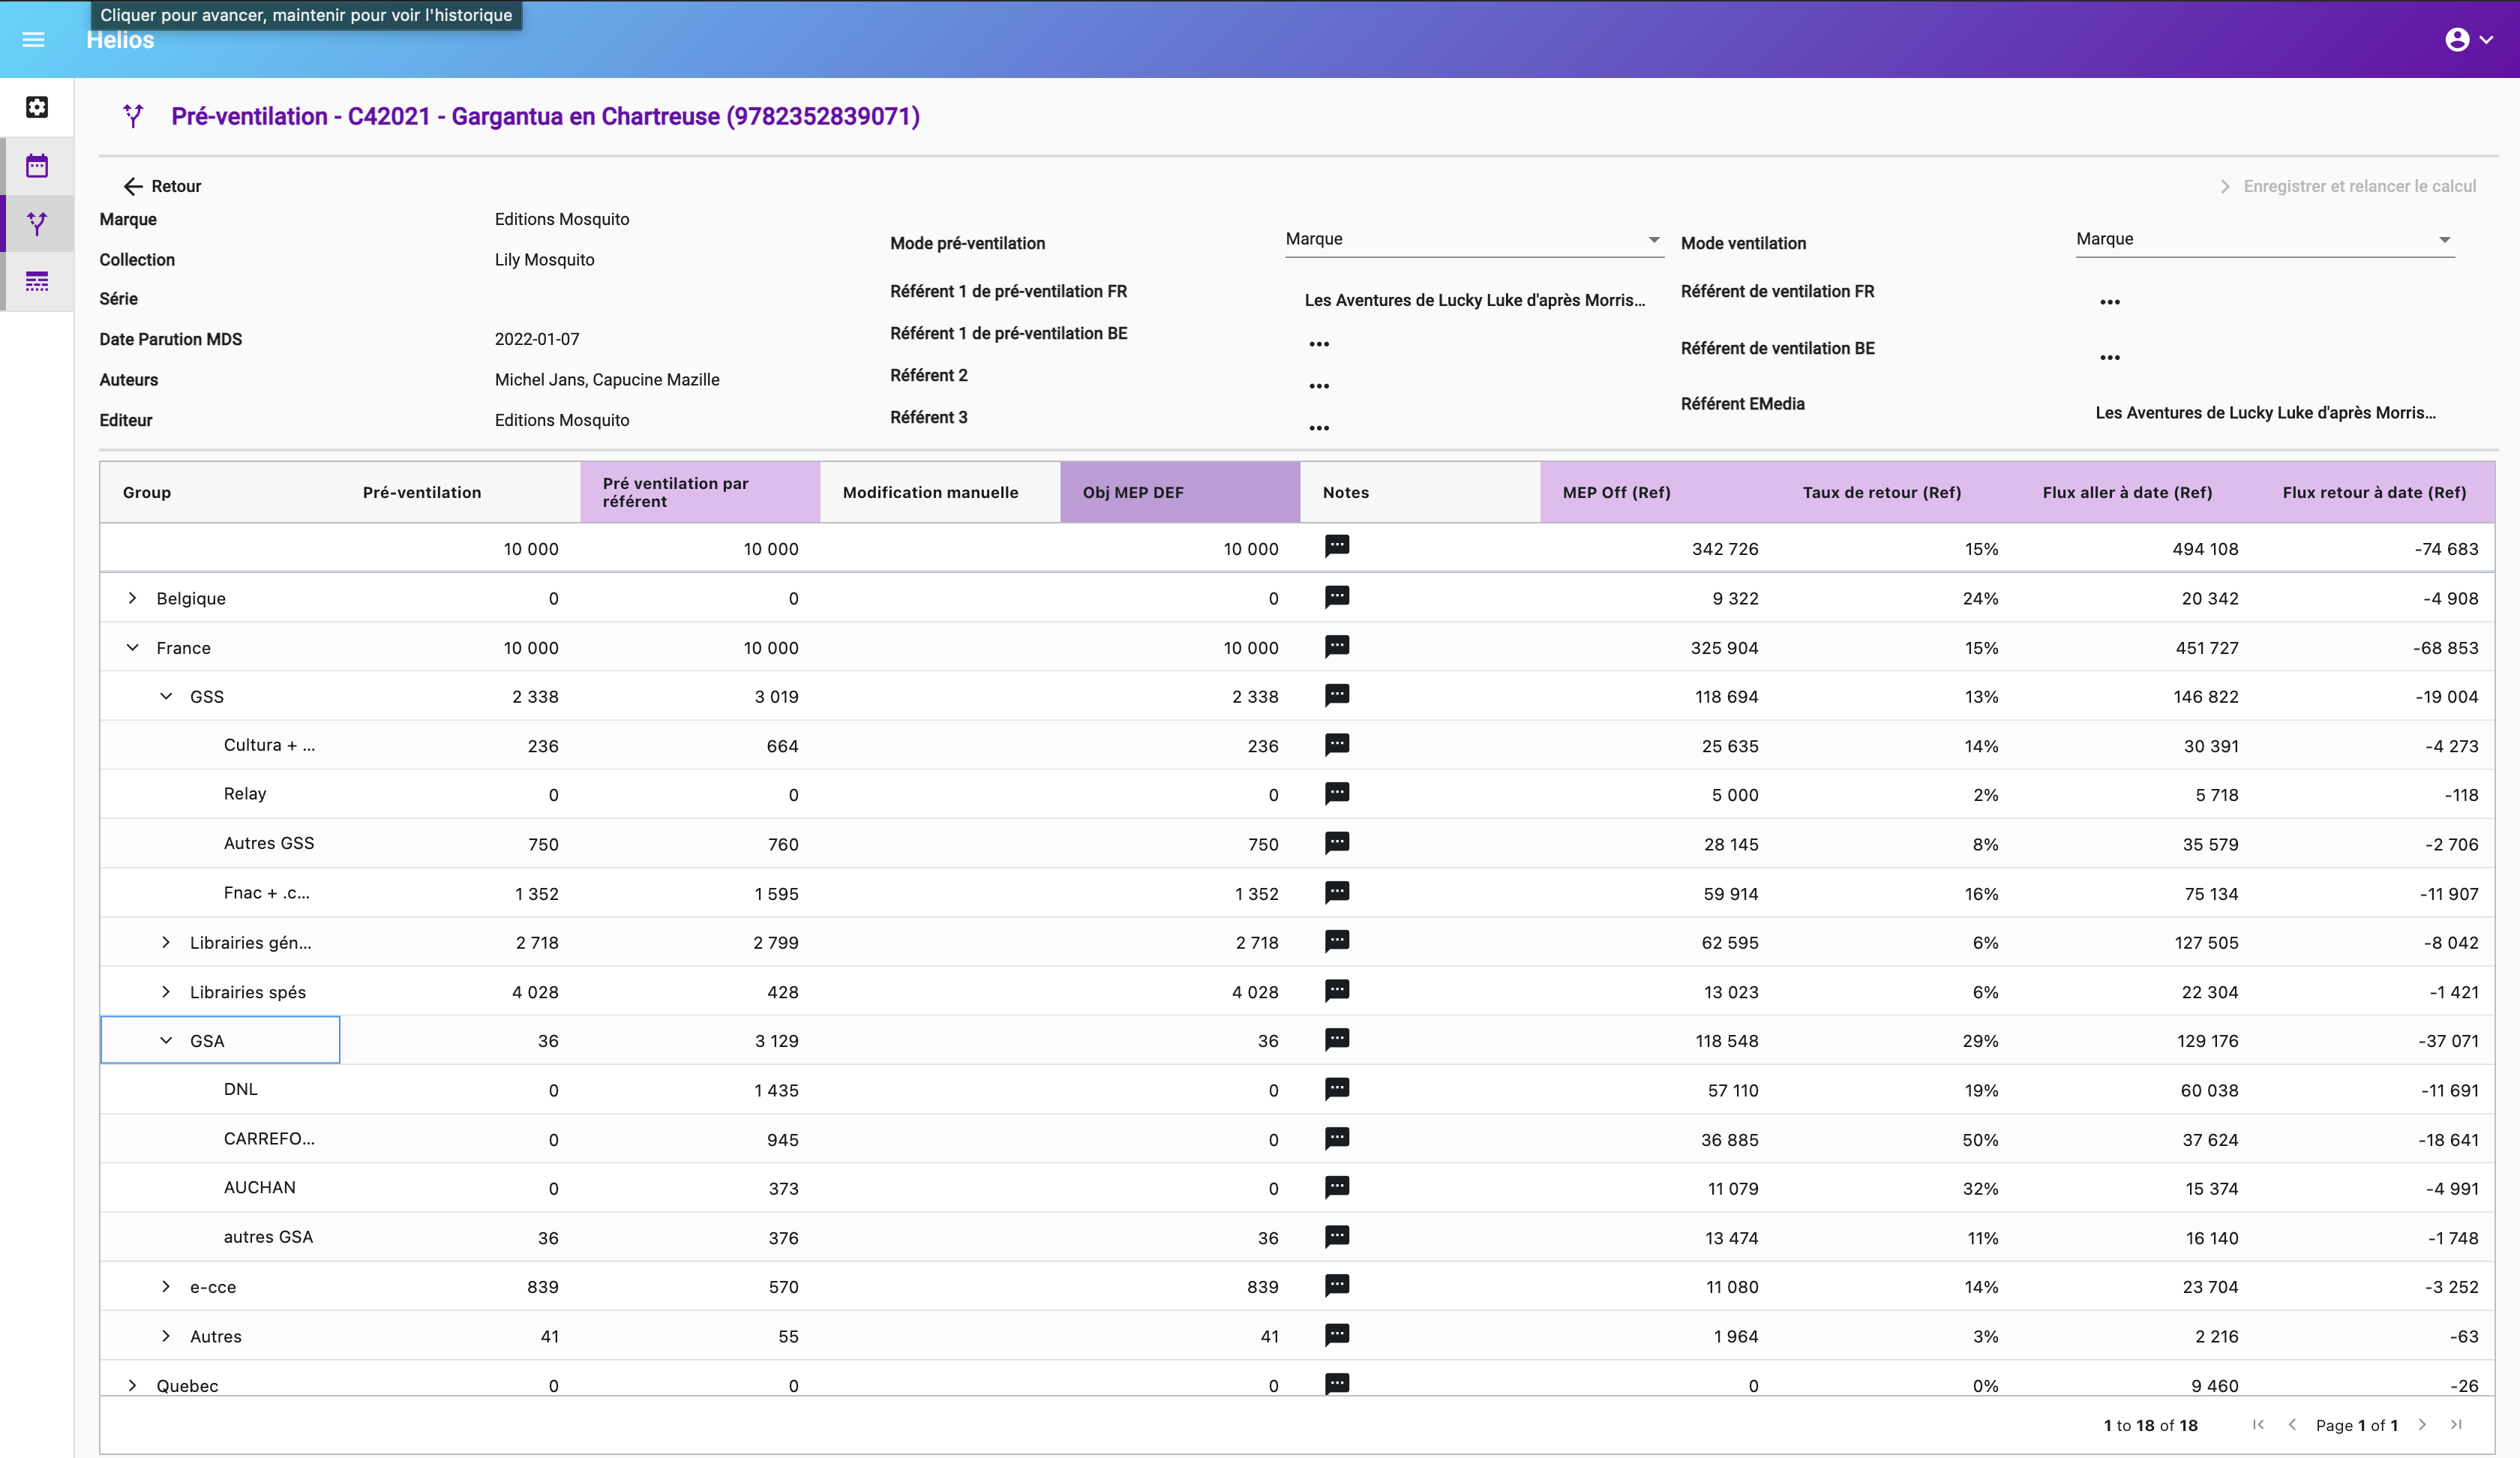2520x1458 pixels.
Task: Open notes for Fnac row
Action: pos(1337,892)
